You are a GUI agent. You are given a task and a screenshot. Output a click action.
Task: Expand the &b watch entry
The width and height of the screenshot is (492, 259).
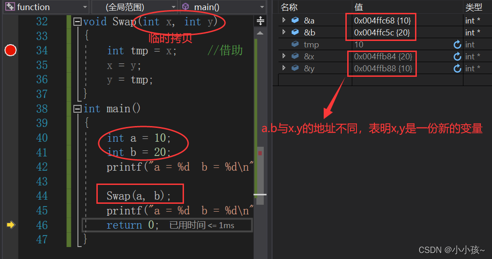pos(284,32)
